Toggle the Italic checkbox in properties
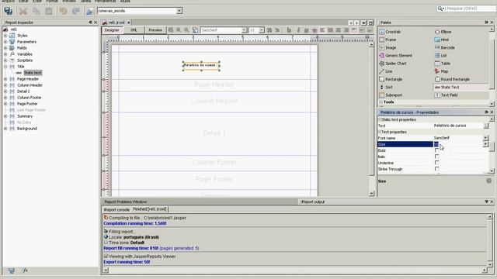497x279 pixels. pyautogui.click(x=436, y=157)
